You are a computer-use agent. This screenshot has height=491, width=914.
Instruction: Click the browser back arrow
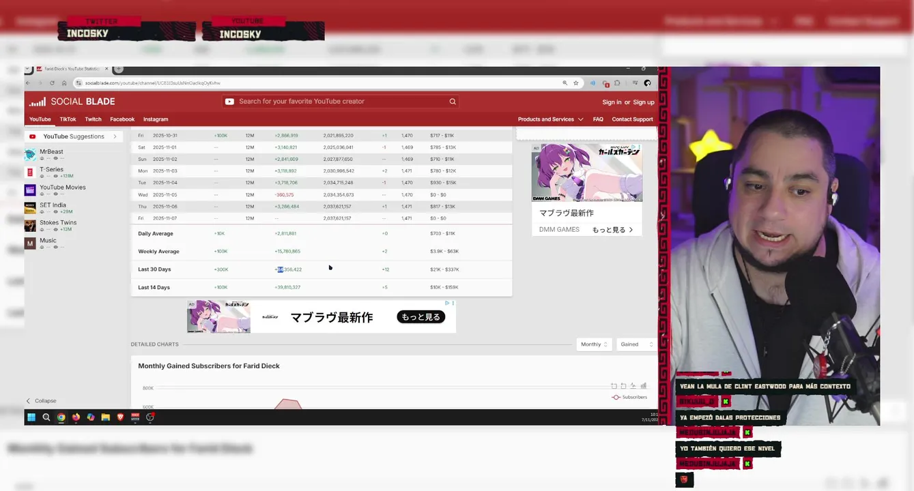[x=29, y=83]
